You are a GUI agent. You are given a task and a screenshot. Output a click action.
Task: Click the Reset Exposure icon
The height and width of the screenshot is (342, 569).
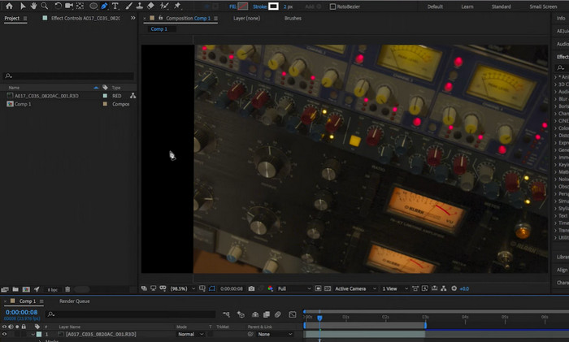point(454,288)
